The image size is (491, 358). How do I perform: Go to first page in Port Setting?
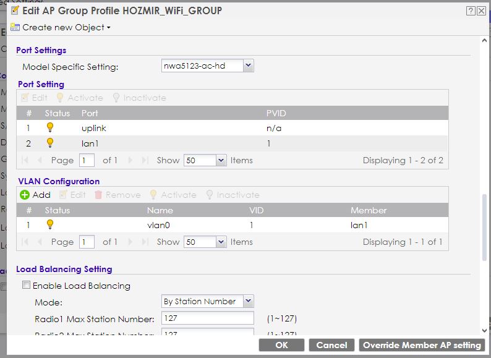(25, 160)
